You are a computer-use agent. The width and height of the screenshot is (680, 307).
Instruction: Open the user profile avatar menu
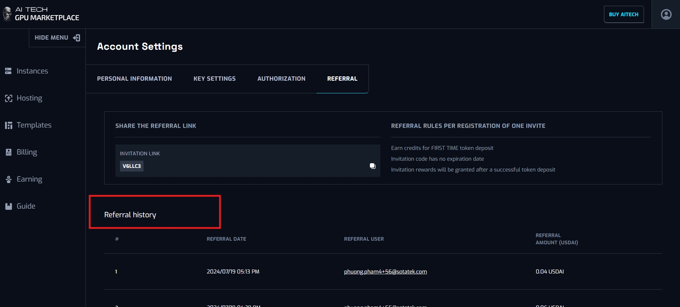pyautogui.click(x=666, y=14)
